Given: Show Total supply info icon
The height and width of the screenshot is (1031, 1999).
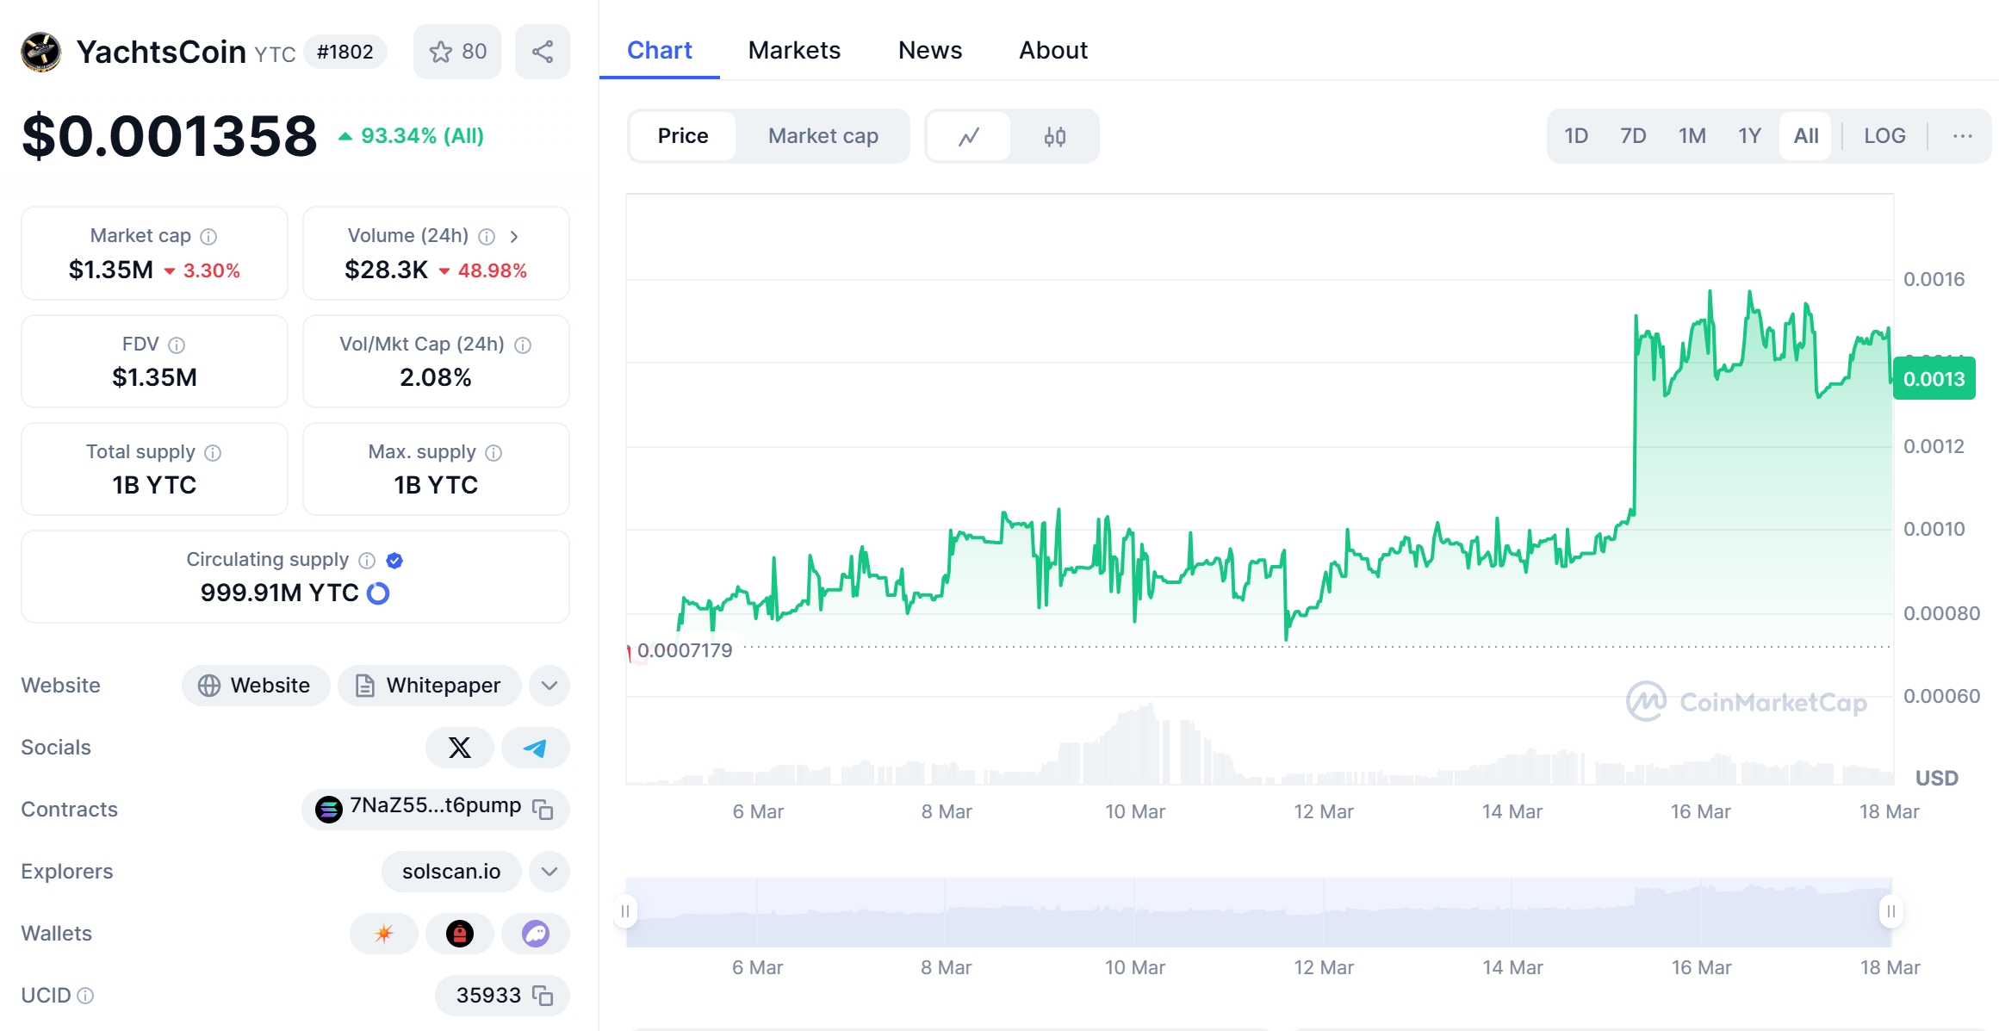Looking at the screenshot, I should coord(213,452).
